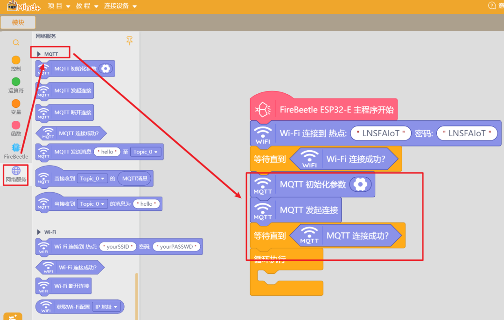Click palette 获取Wi-Fi配置 block
The image size is (504, 320).
(80, 307)
